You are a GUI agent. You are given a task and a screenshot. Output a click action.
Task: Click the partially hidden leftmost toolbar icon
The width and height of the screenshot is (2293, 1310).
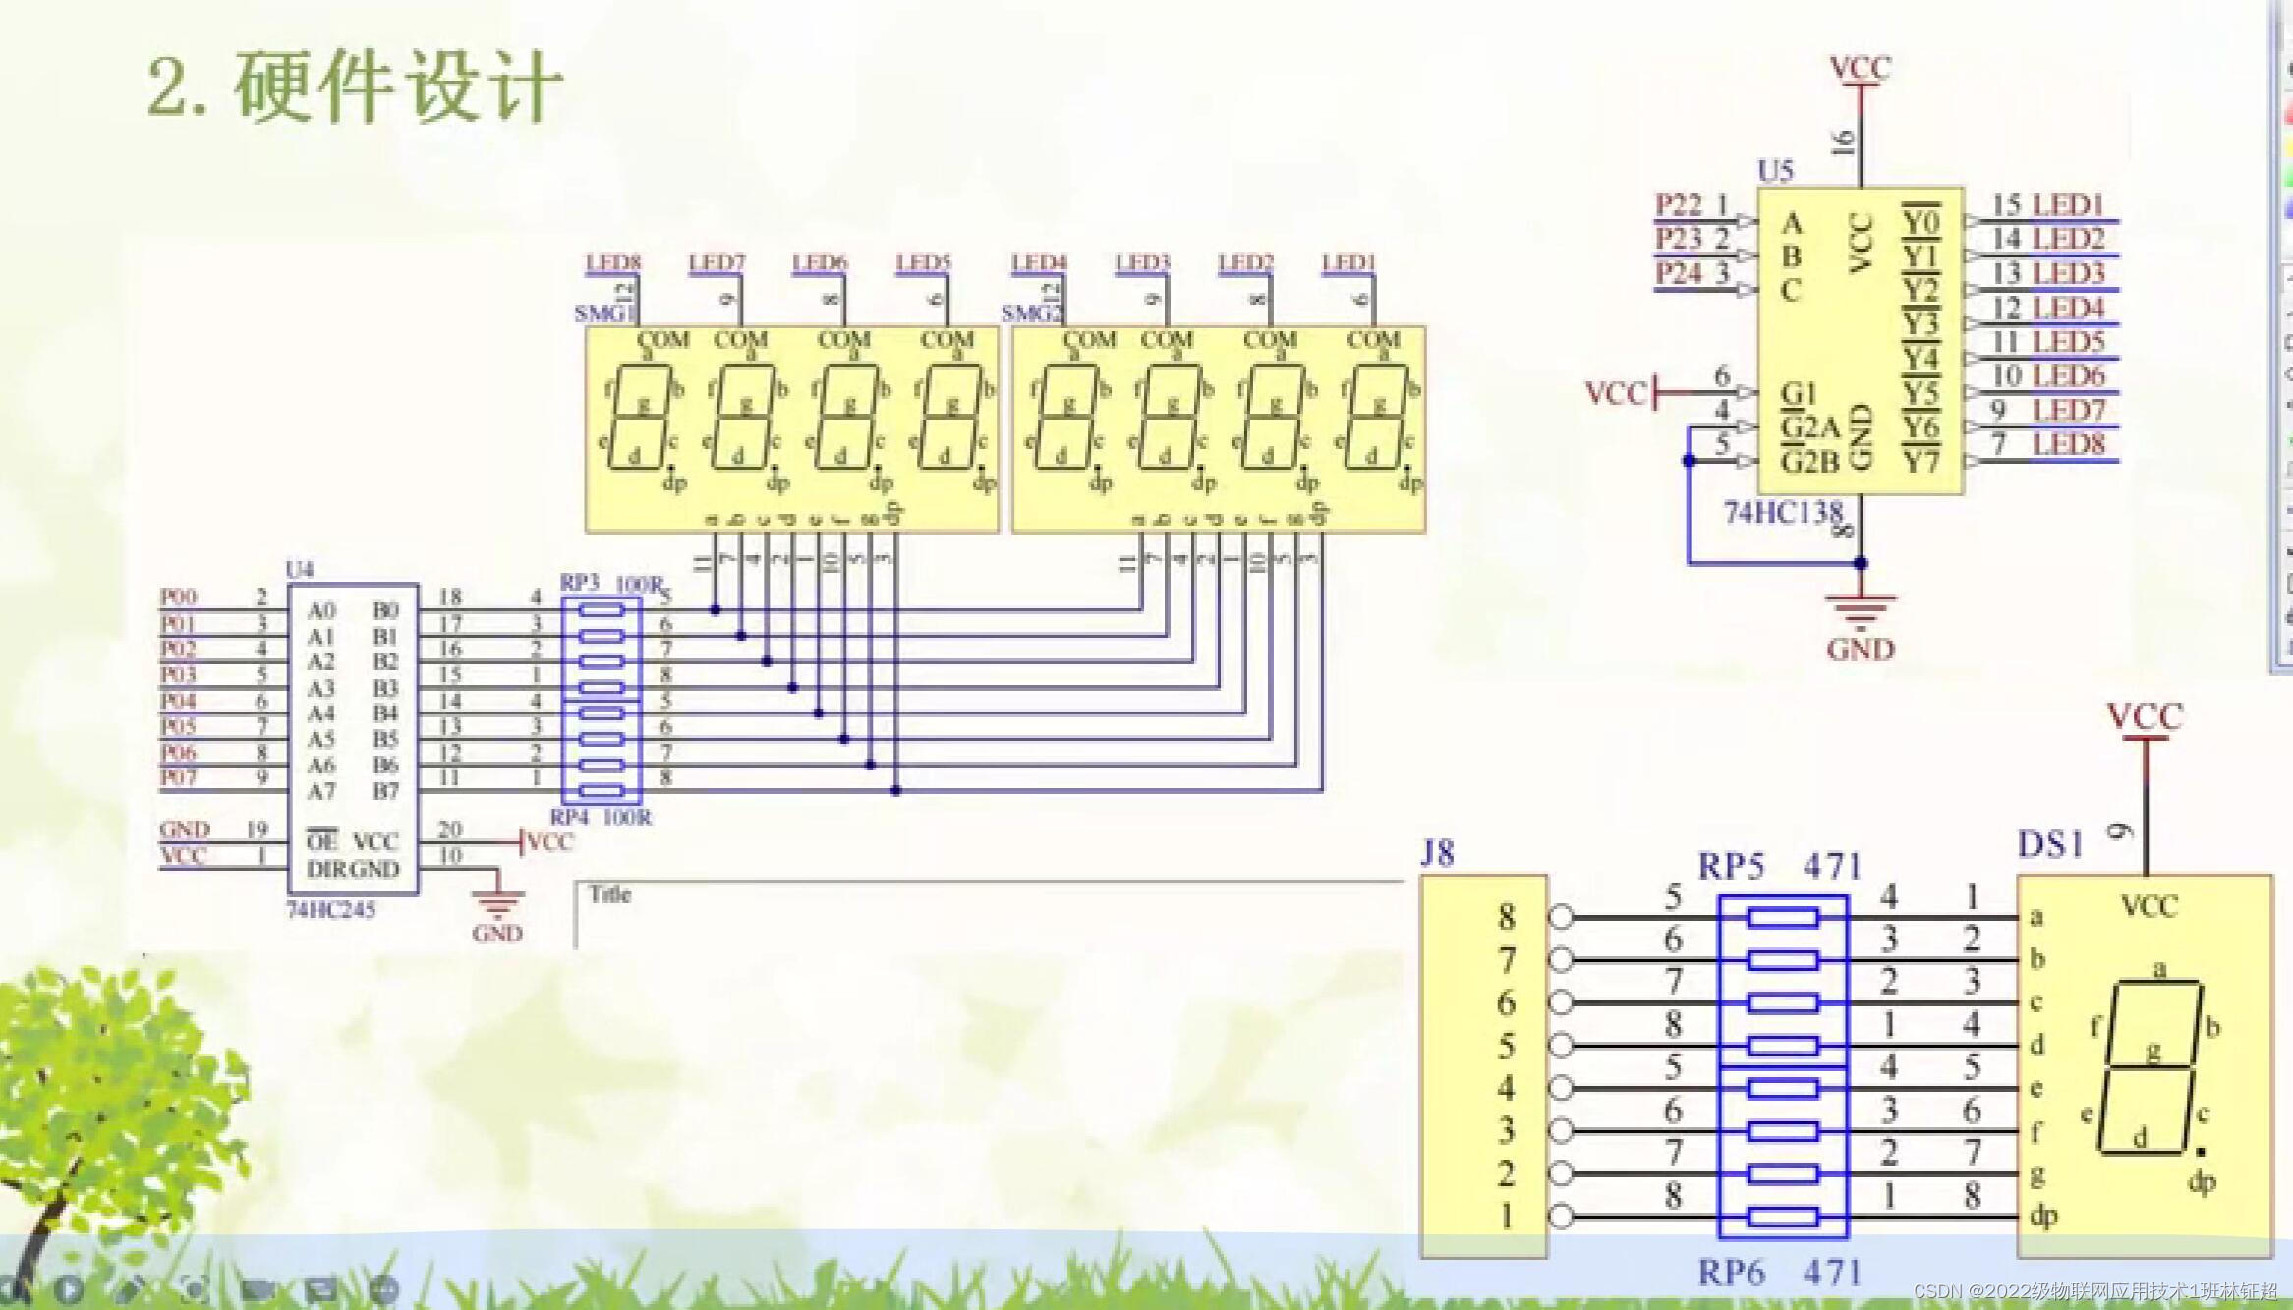(7, 1288)
